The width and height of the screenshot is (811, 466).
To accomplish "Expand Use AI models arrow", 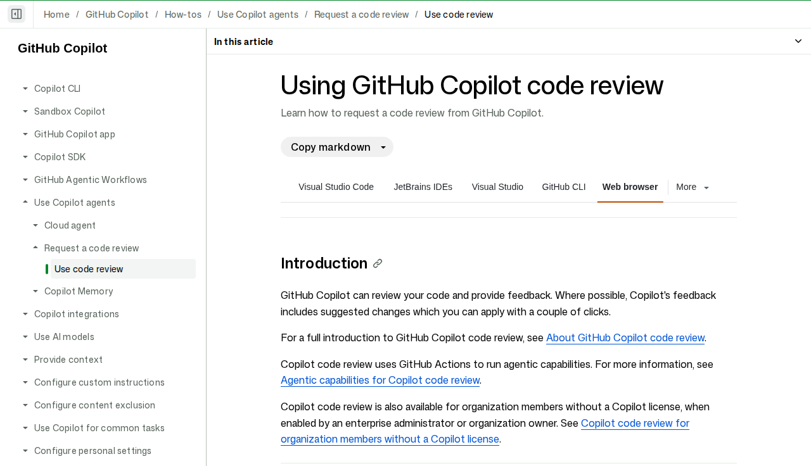I will [25, 337].
